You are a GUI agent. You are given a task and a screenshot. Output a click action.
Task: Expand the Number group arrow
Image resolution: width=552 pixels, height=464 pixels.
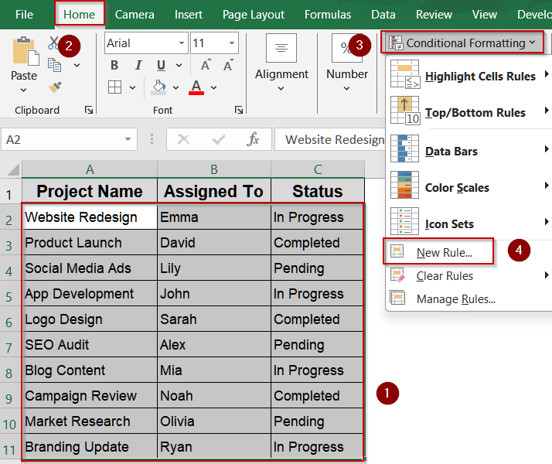[346, 88]
